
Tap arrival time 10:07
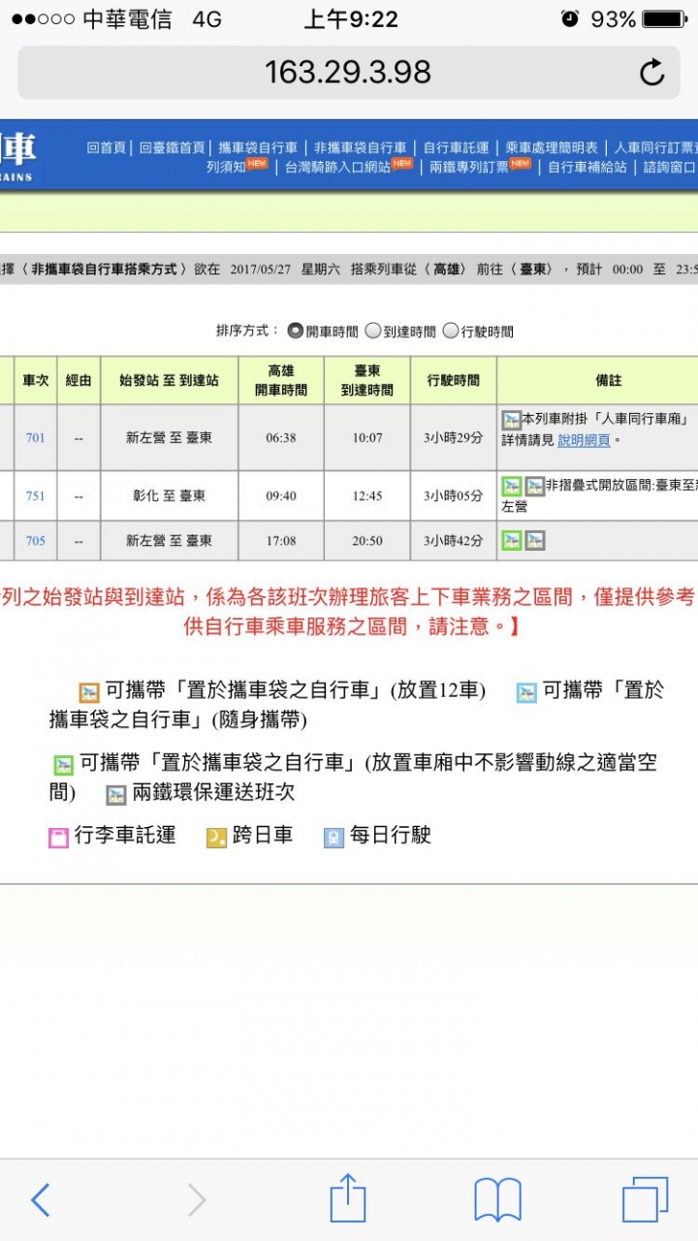coord(367,437)
